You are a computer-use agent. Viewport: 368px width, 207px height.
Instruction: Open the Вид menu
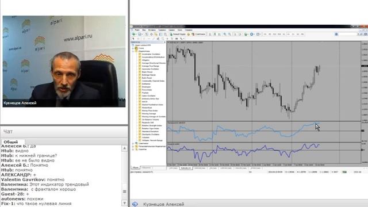(x=144, y=30)
